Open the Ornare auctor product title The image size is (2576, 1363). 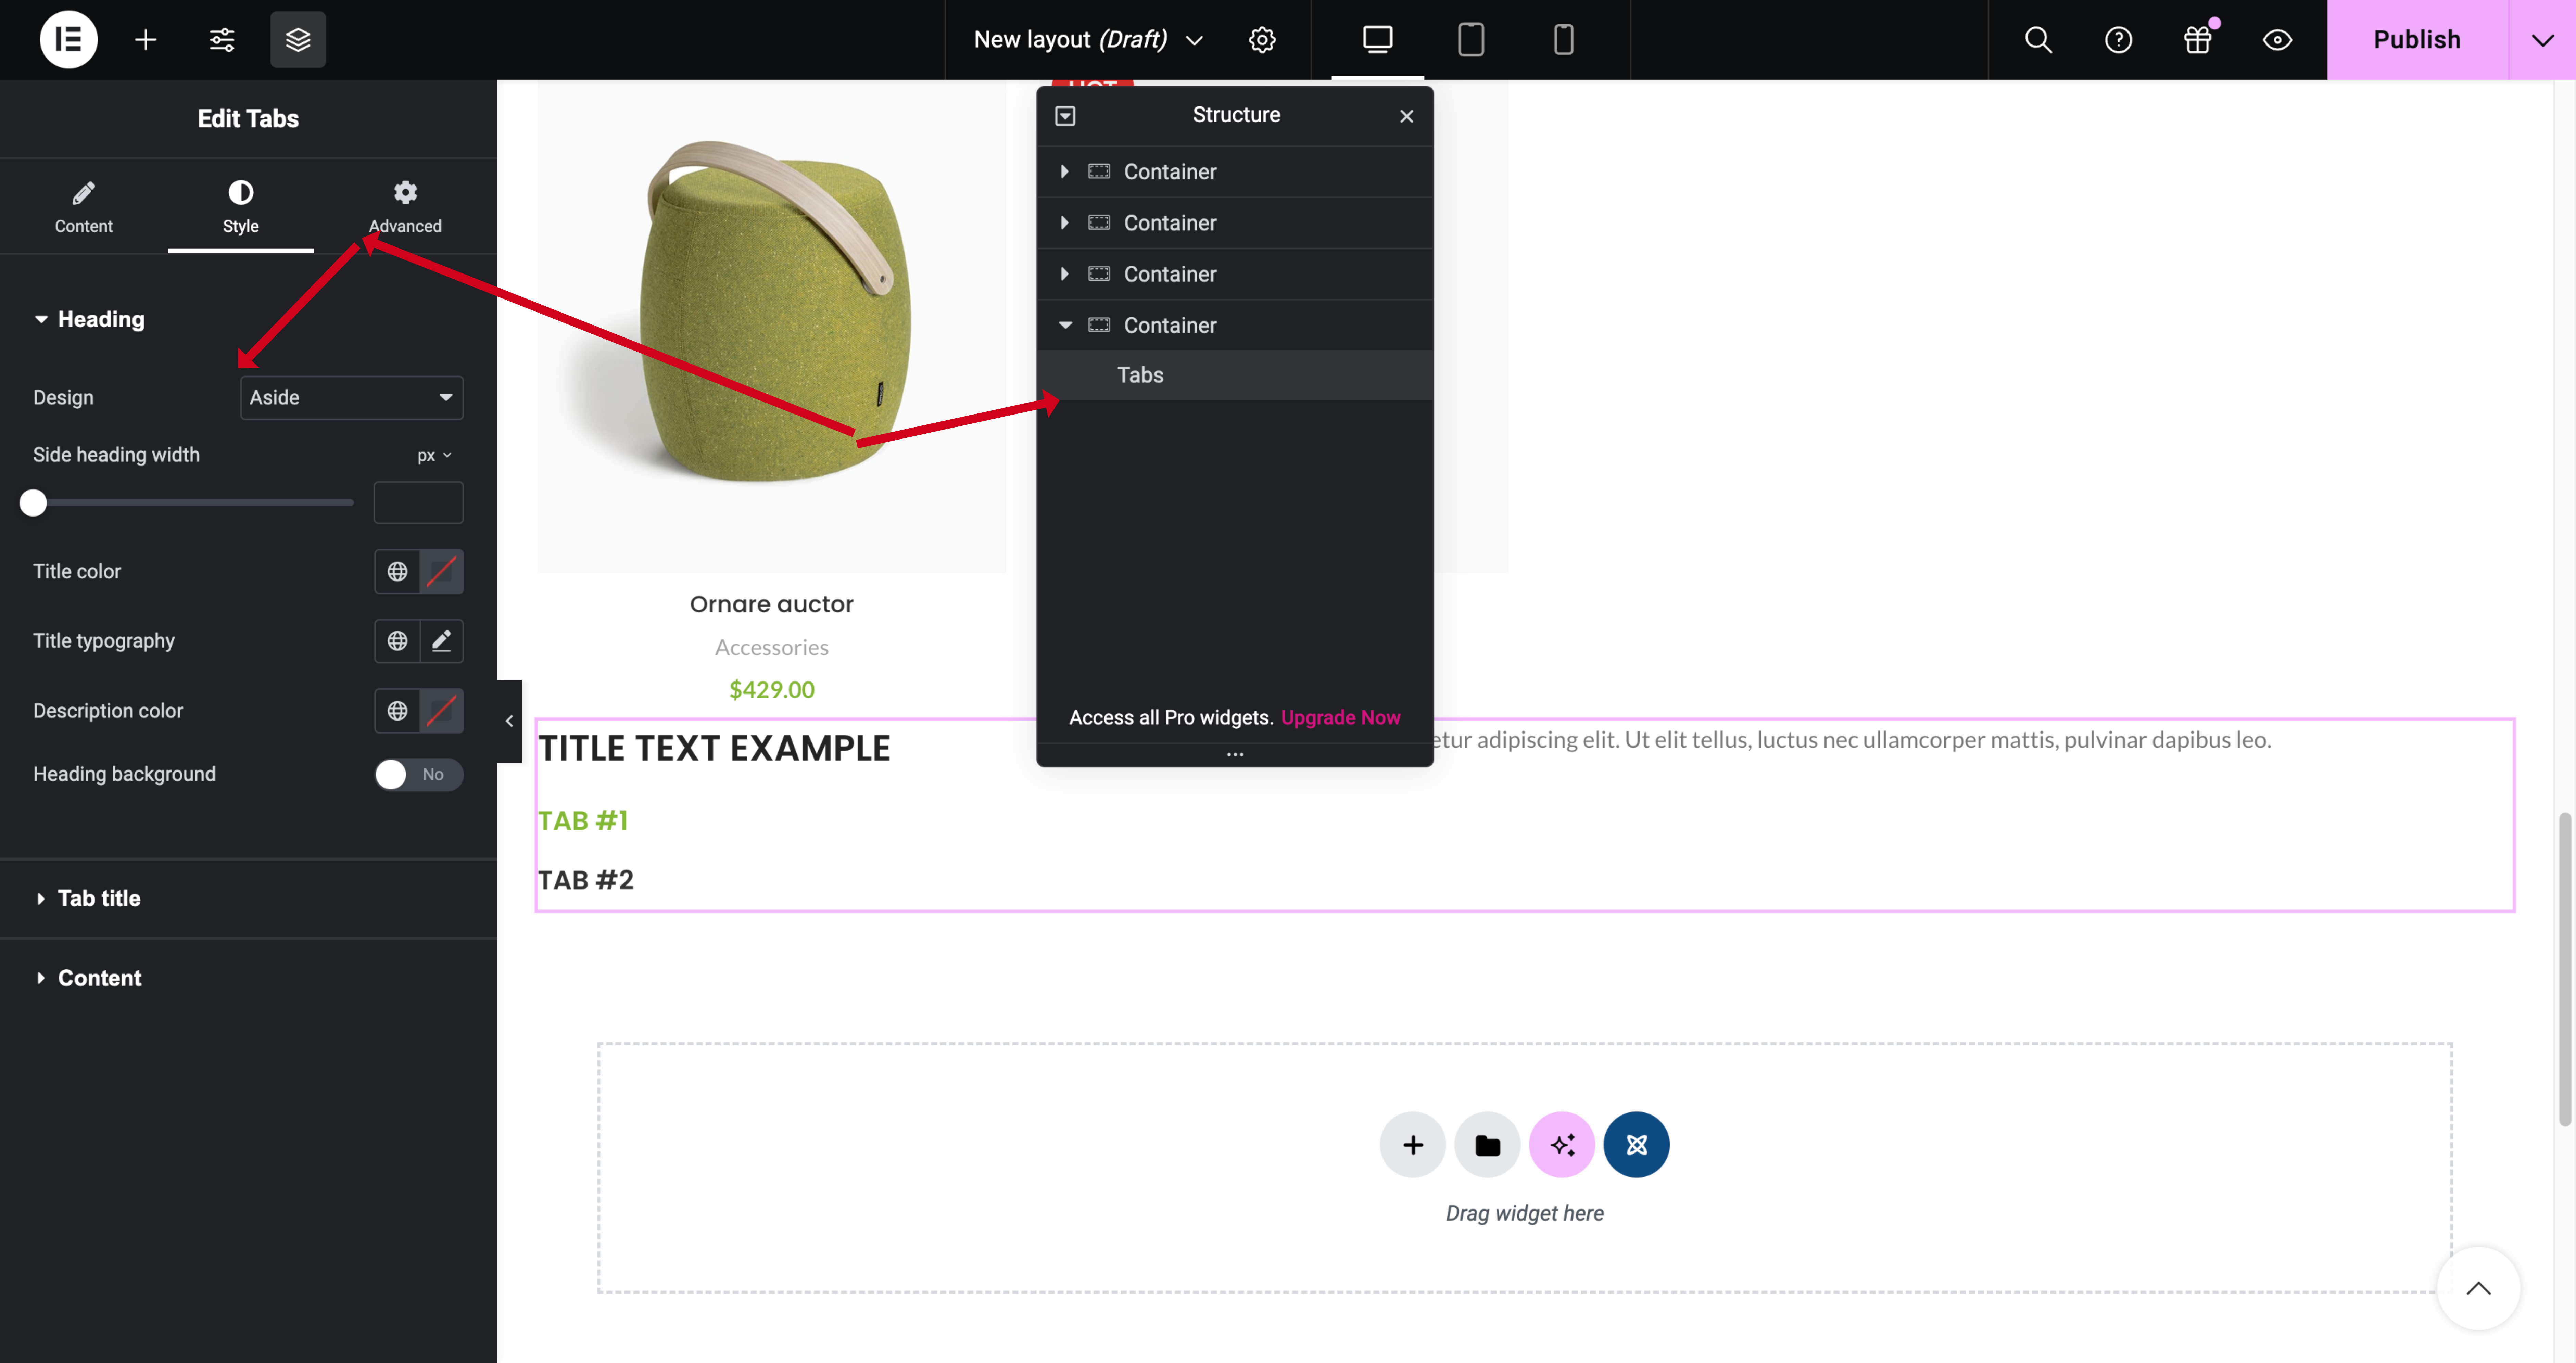[772, 605]
